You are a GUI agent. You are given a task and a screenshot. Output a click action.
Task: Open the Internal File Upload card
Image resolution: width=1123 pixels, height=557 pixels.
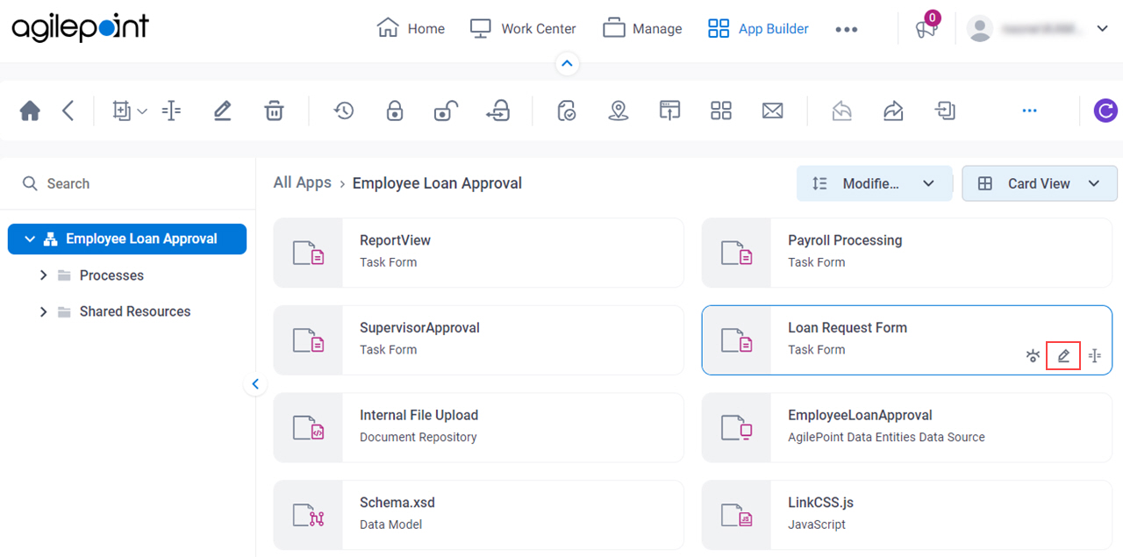coord(478,427)
